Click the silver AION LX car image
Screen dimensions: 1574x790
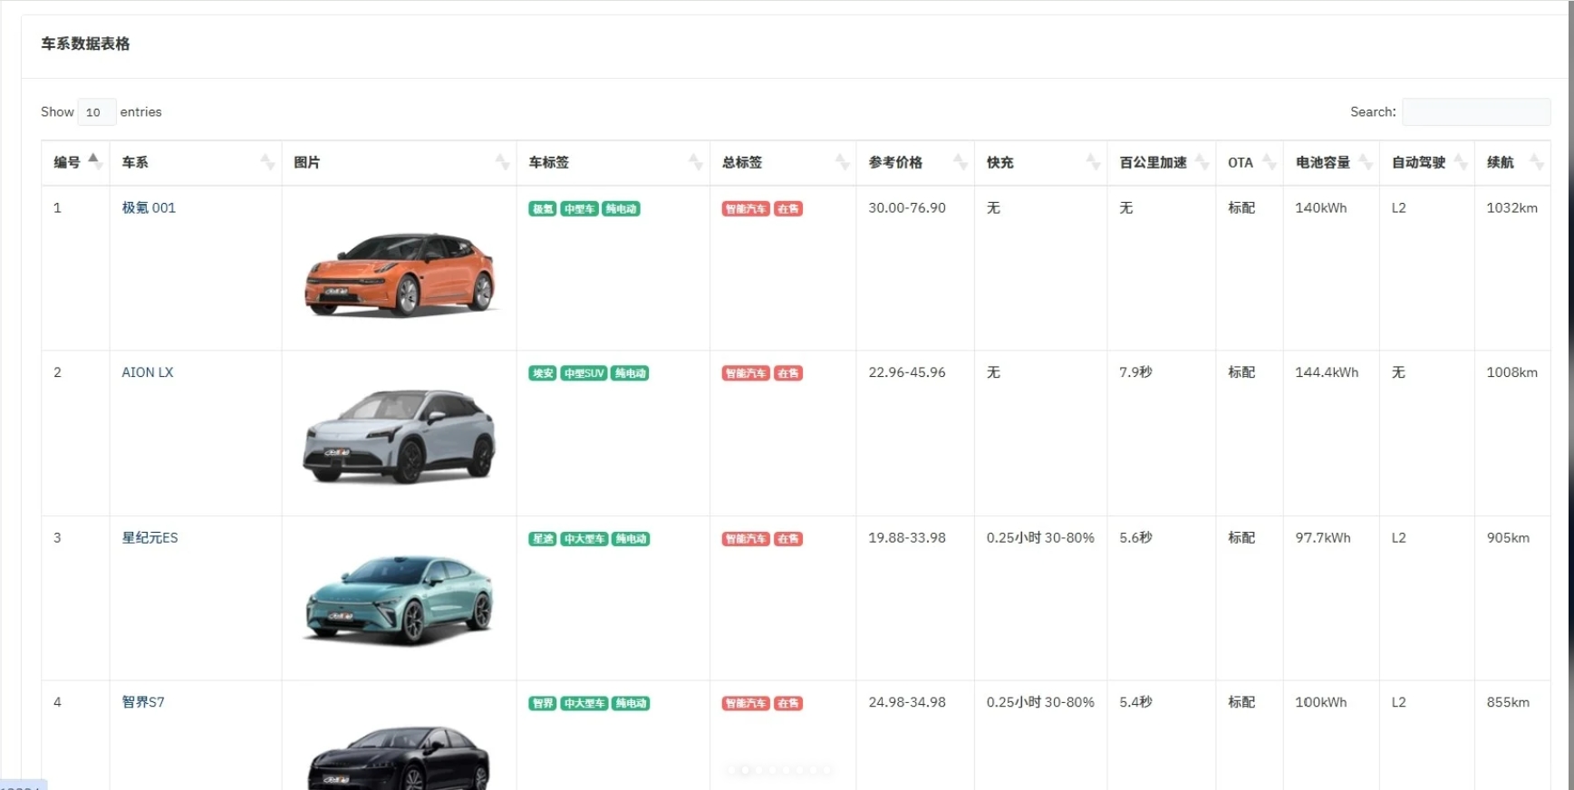click(x=400, y=436)
